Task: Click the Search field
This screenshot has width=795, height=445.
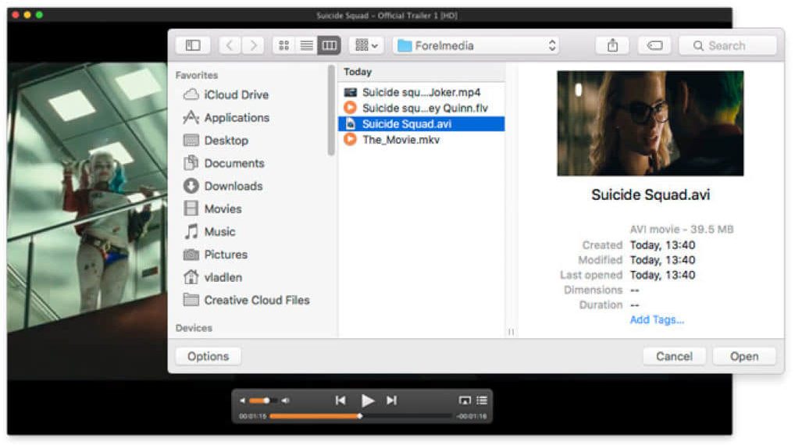Action: 727,46
